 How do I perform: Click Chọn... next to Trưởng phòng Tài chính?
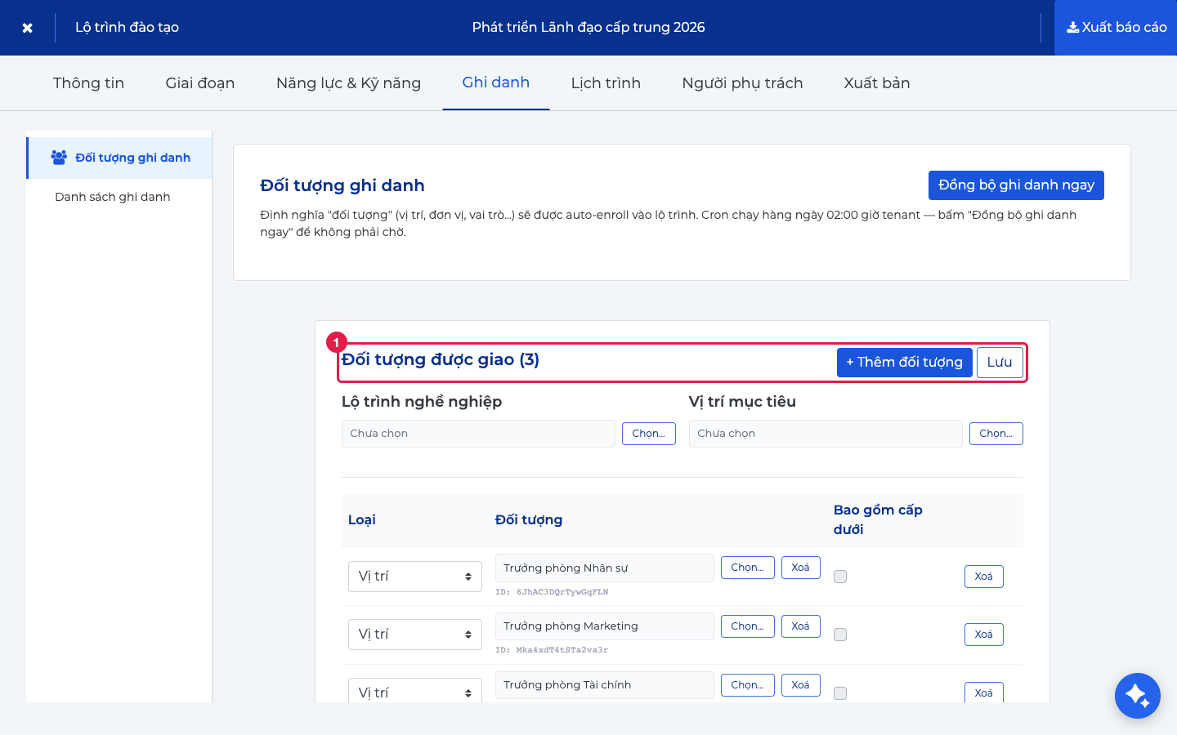coord(748,685)
